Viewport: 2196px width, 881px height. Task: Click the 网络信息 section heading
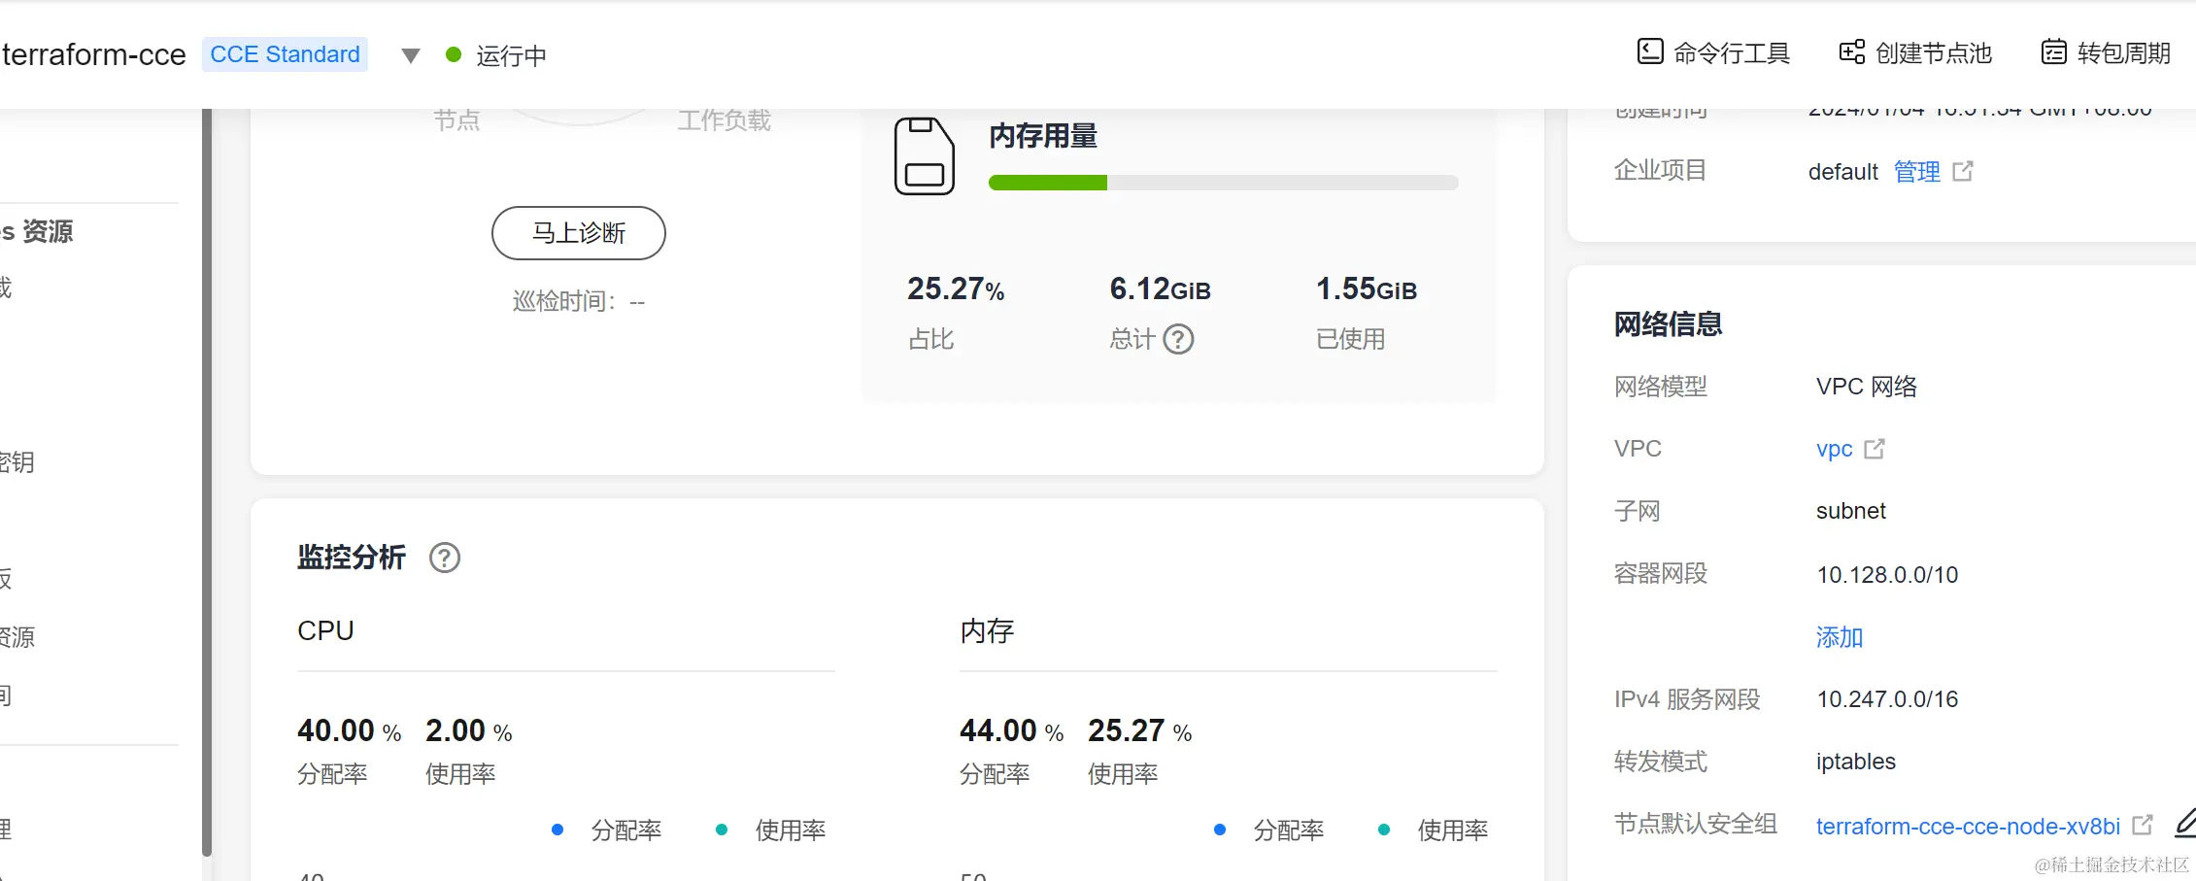point(1669,324)
